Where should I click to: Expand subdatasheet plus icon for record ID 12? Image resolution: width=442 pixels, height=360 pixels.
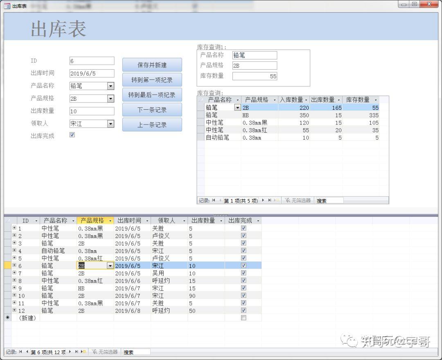tap(14, 310)
